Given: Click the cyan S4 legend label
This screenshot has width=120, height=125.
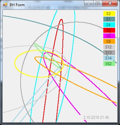Looking at the screenshot, I should (109, 25).
